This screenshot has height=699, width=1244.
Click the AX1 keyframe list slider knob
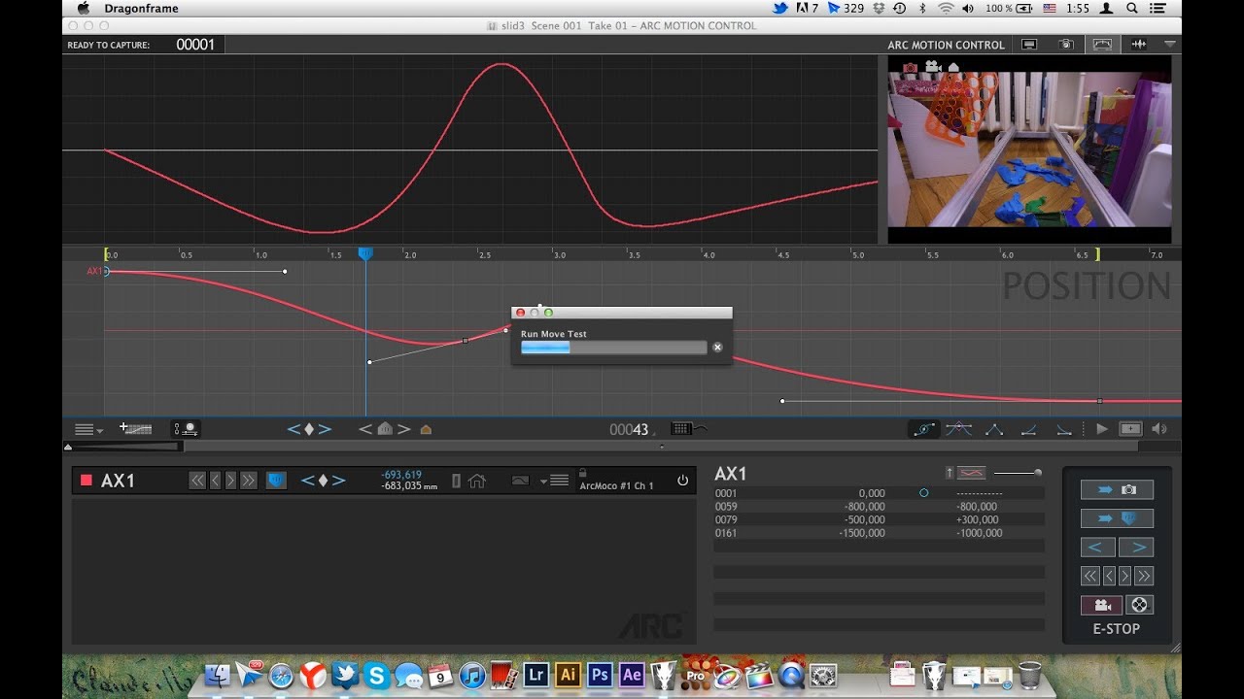click(x=1038, y=473)
